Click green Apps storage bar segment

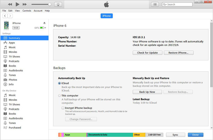coord(75,135)
